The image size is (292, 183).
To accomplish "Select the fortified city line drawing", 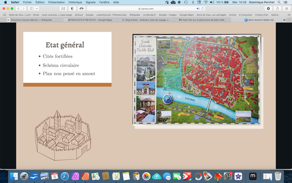I will tap(63, 135).
